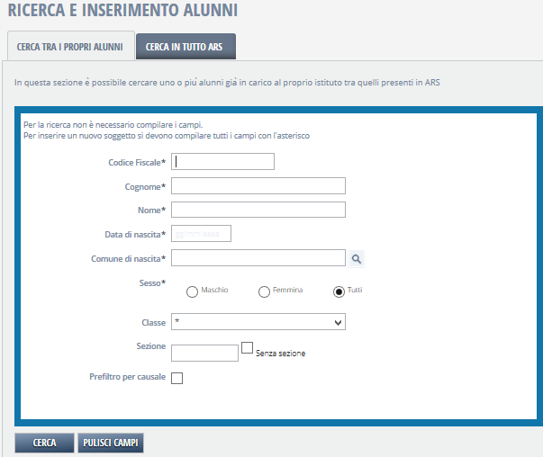Choose the Tutti sex option

point(339,291)
